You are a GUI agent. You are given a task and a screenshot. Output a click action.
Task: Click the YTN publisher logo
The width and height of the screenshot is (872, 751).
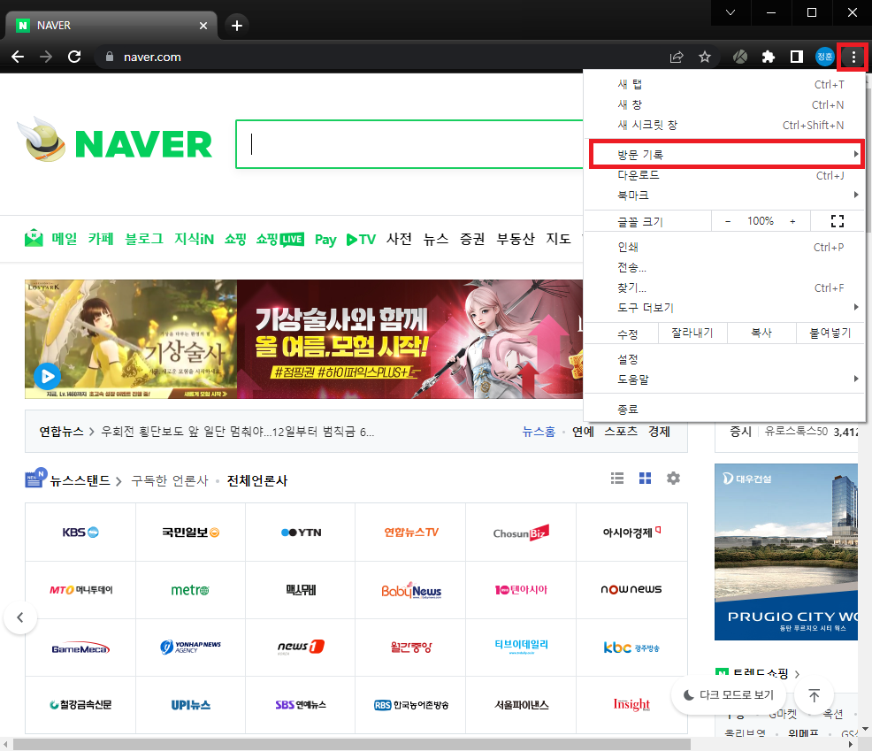pos(301,533)
